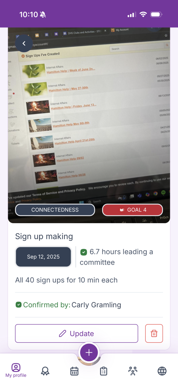Tap the green Confirmed by checkmark
The width and height of the screenshot is (178, 387).
pyautogui.click(x=18, y=305)
